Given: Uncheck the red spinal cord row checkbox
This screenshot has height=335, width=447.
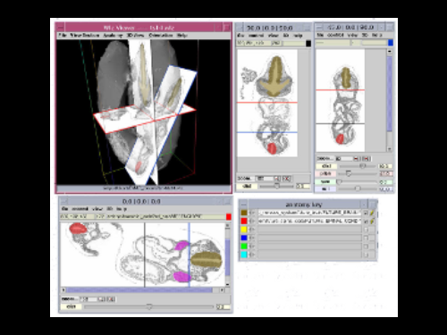Looking at the screenshot, I should [x=366, y=222].
